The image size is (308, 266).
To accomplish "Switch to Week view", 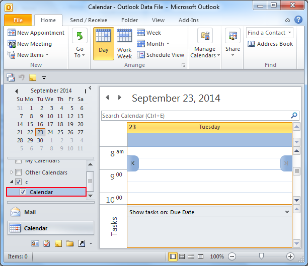I will click(149, 33).
